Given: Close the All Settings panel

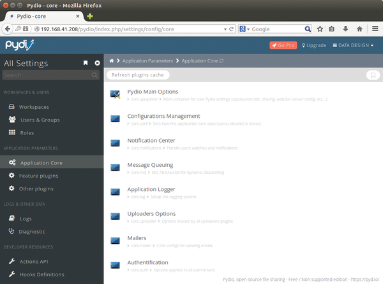Looking at the screenshot, I should click(97, 63).
